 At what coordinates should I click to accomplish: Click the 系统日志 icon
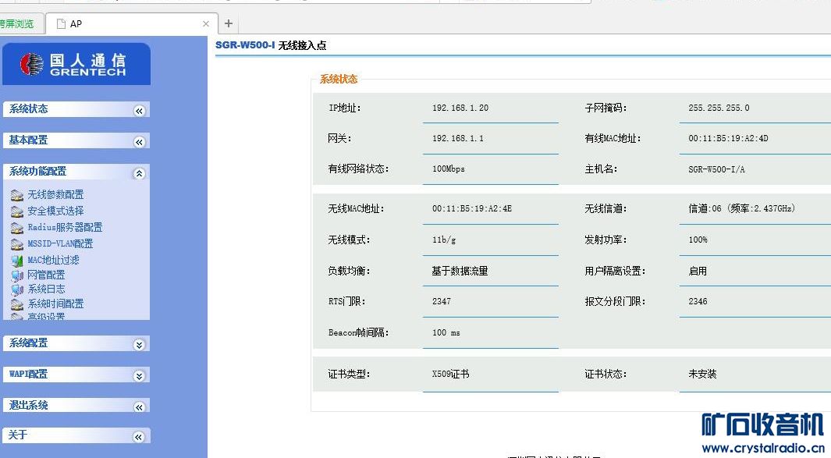tap(17, 289)
